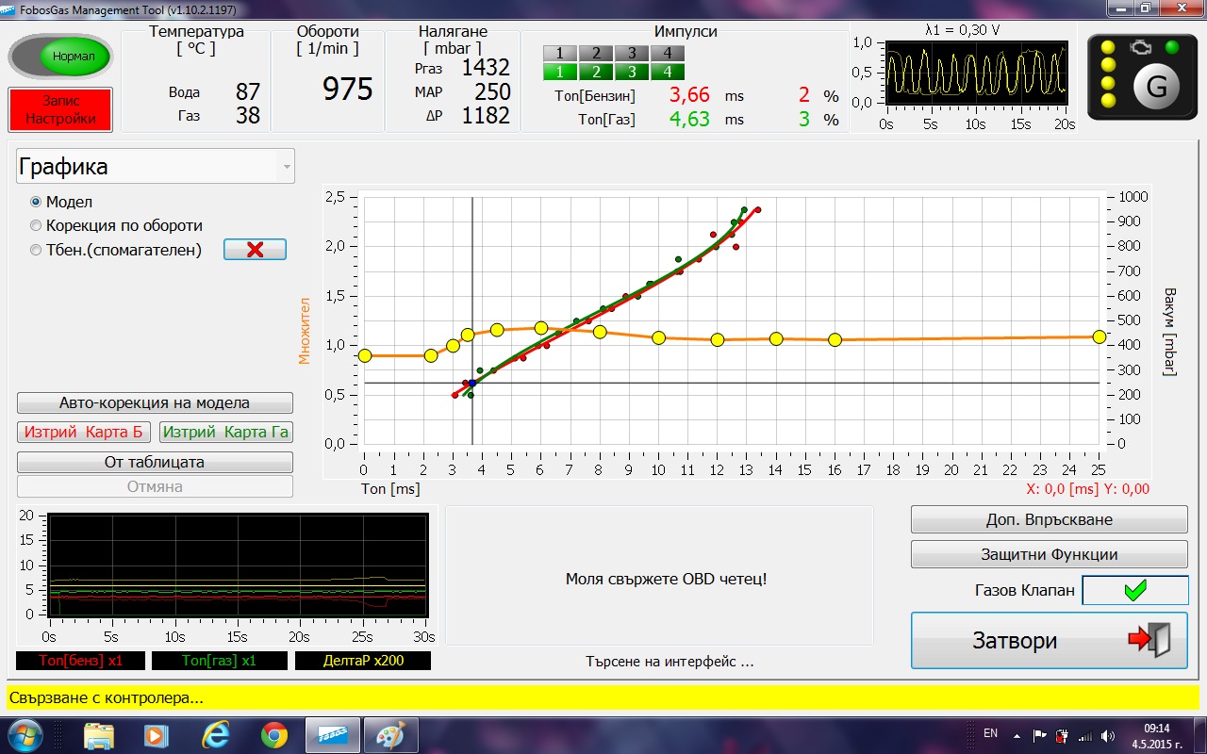Click the lambda oscilloscope graph
Viewport: 1207px width, 754px height.
tap(976, 74)
